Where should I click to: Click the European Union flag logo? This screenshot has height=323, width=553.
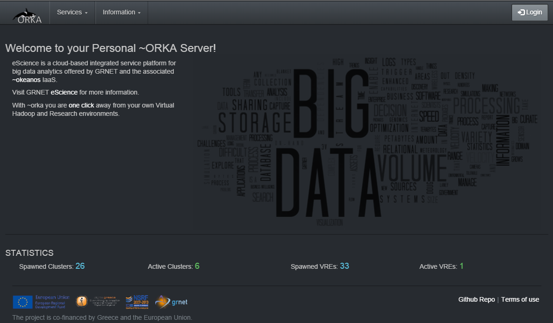(x=22, y=302)
